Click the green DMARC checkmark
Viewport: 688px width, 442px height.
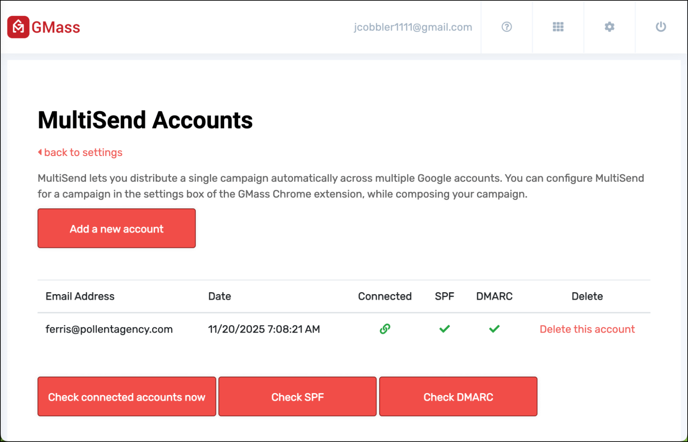point(494,329)
